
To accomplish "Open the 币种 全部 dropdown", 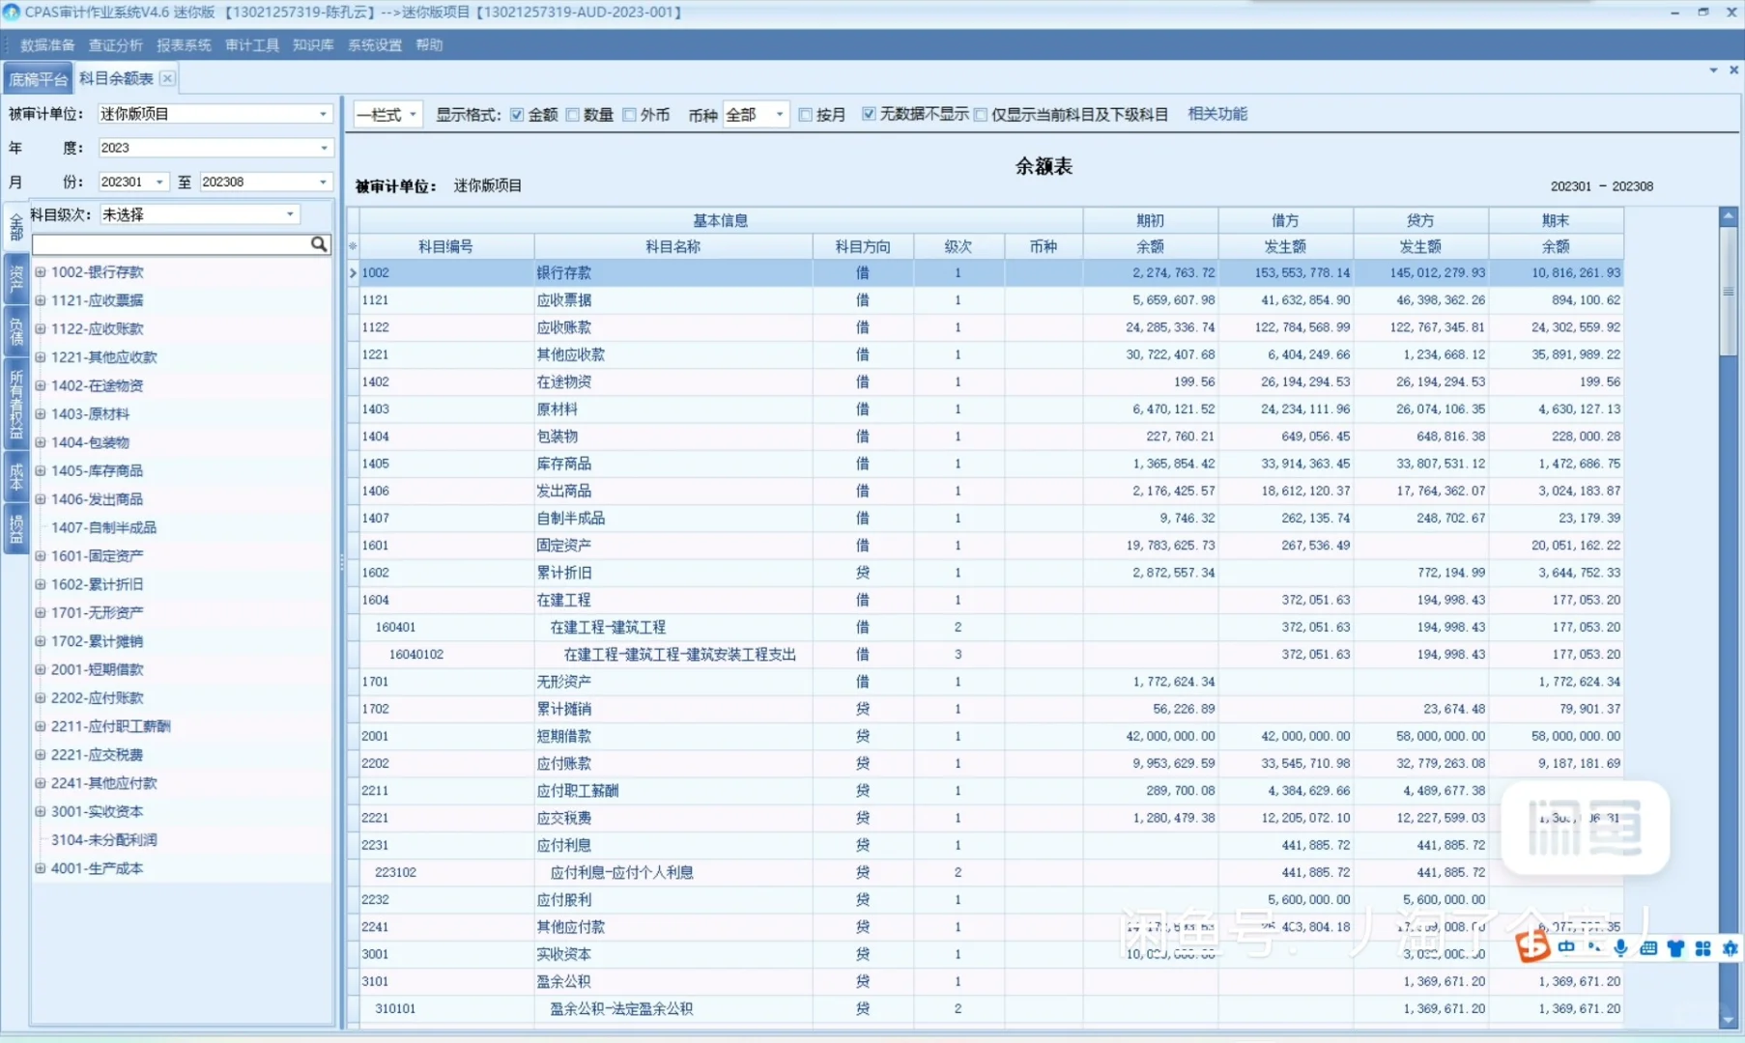I will point(781,114).
